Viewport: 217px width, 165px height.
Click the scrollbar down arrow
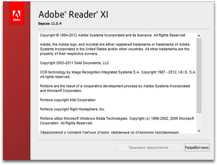coord(199,130)
